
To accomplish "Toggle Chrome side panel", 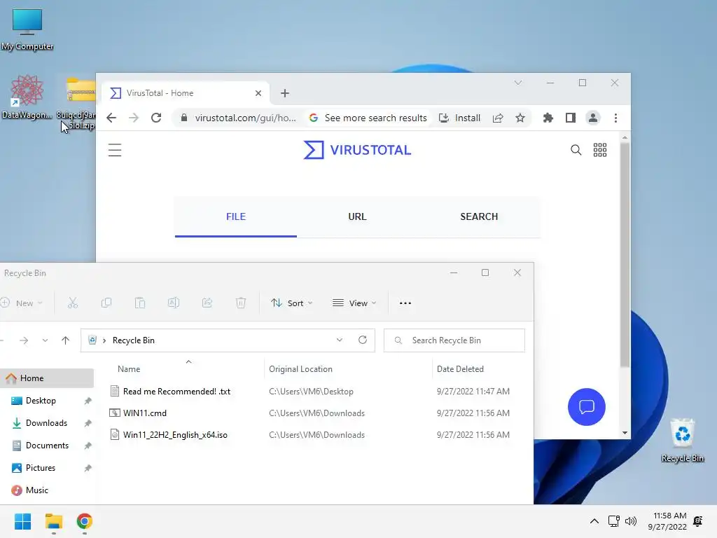I will [570, 118].
